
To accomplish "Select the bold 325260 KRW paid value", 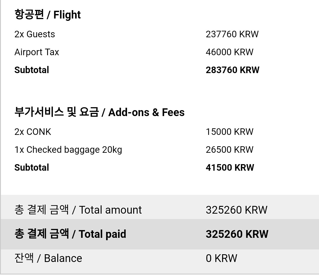I will [x=237, y=234].
